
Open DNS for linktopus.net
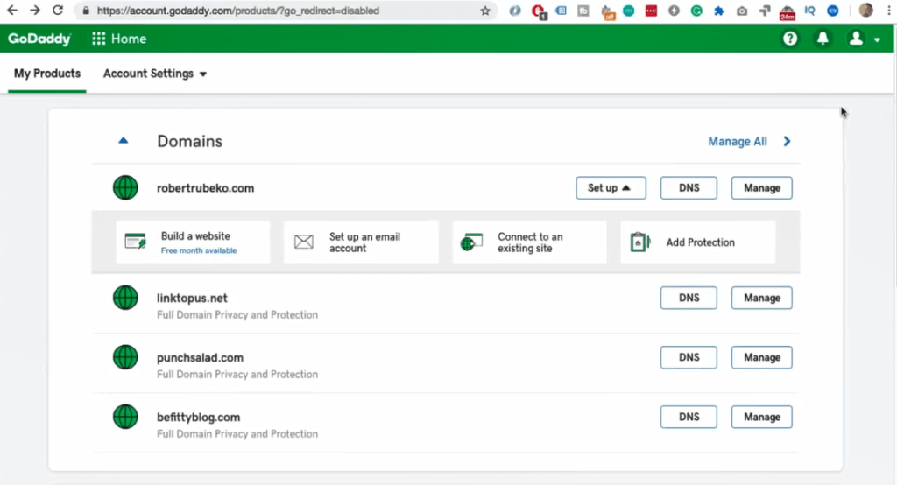[689, 298]
